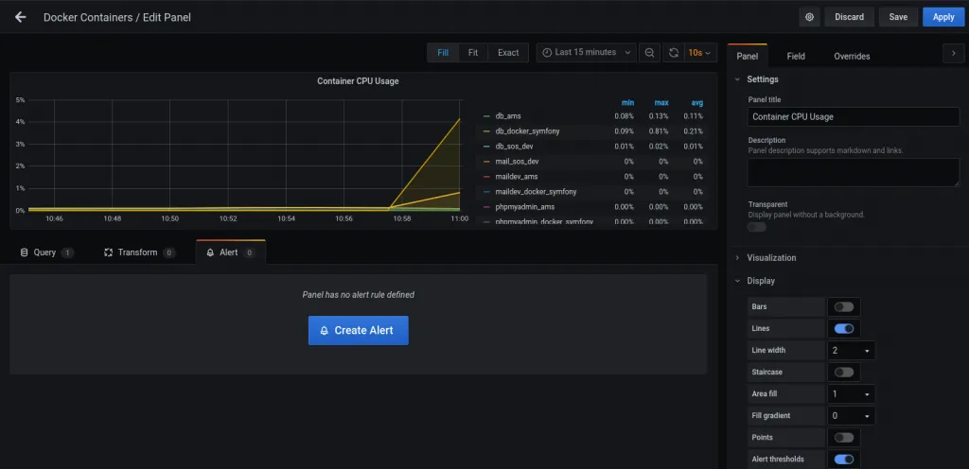Image resolution: width=969 pixels, height=469 pixels.
Task: Open the Line width dropdown
Action: pos(851,351)
